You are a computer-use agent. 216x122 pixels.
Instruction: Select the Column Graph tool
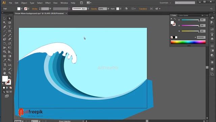pos(9,65)
